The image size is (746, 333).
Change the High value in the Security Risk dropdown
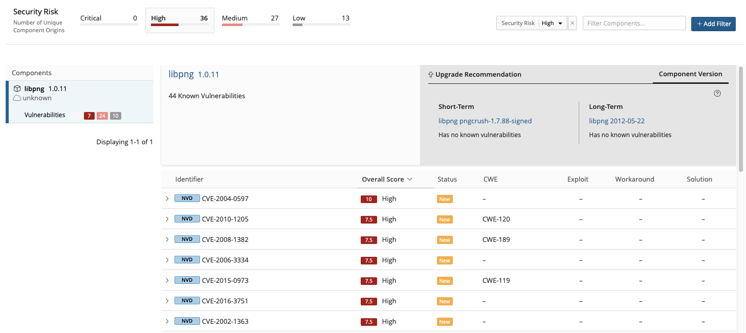552,23
